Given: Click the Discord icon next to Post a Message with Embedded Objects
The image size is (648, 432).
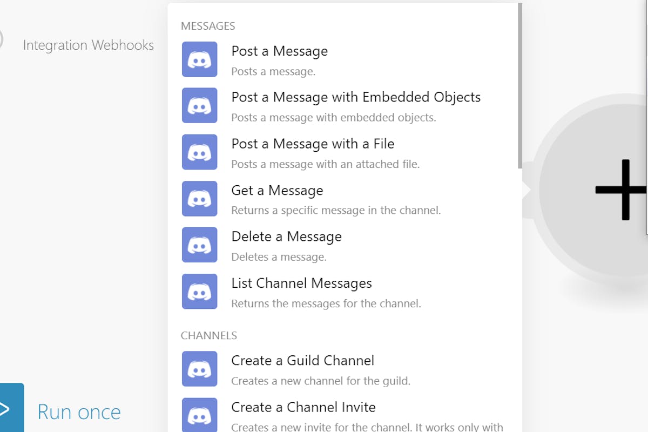Looking at the screenshot, I should tap(200, 106).
